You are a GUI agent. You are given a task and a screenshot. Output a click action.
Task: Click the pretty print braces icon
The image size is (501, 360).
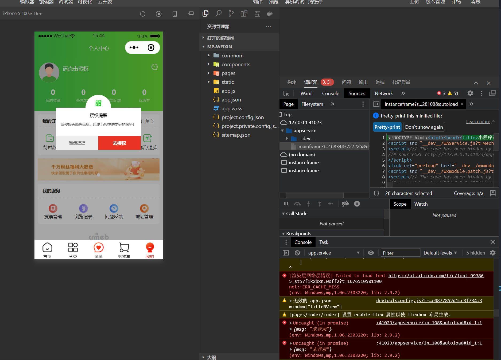click(376, 193)
